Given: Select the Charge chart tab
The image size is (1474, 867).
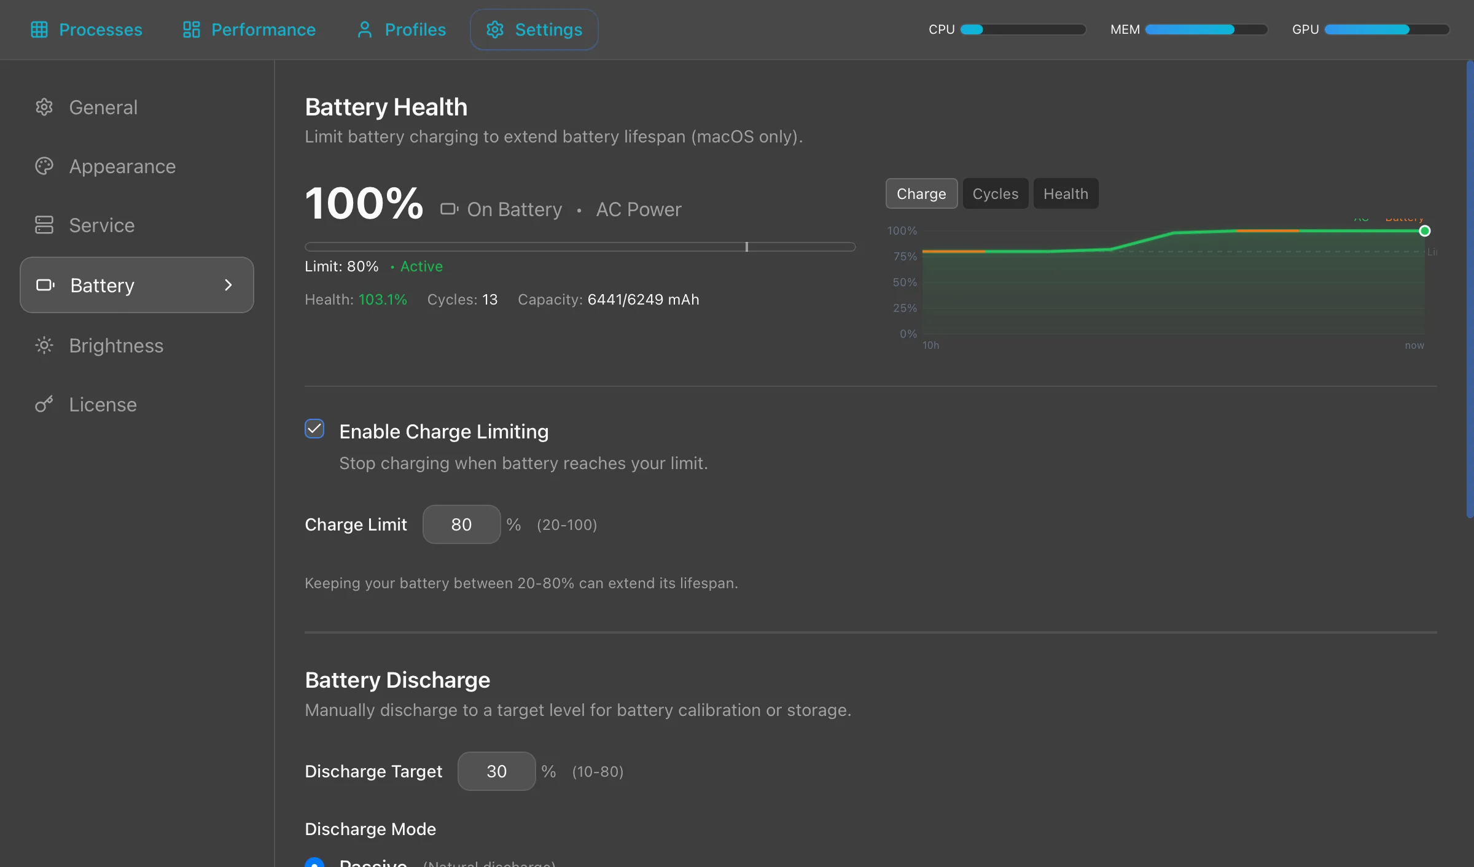Looking at the screenshot, I should click(x=921, y=193).
